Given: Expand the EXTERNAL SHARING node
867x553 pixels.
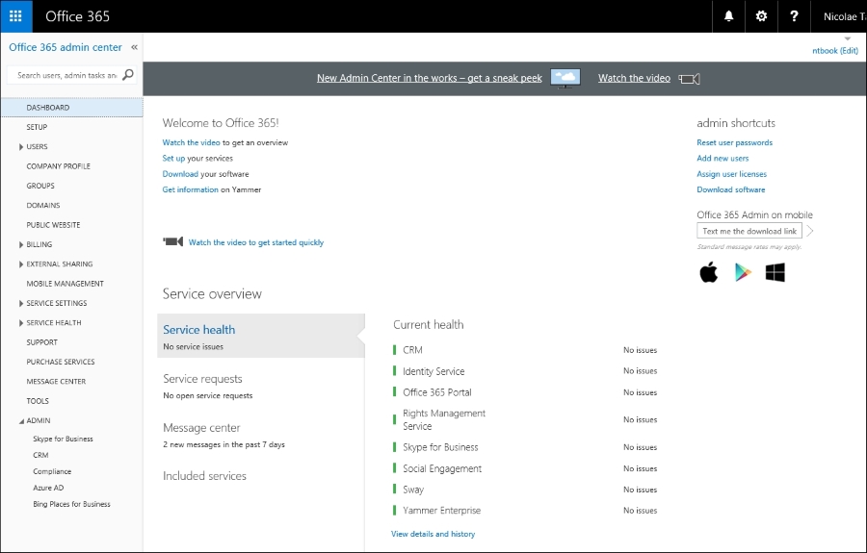Looking at the screenshot, I should 21,264.
